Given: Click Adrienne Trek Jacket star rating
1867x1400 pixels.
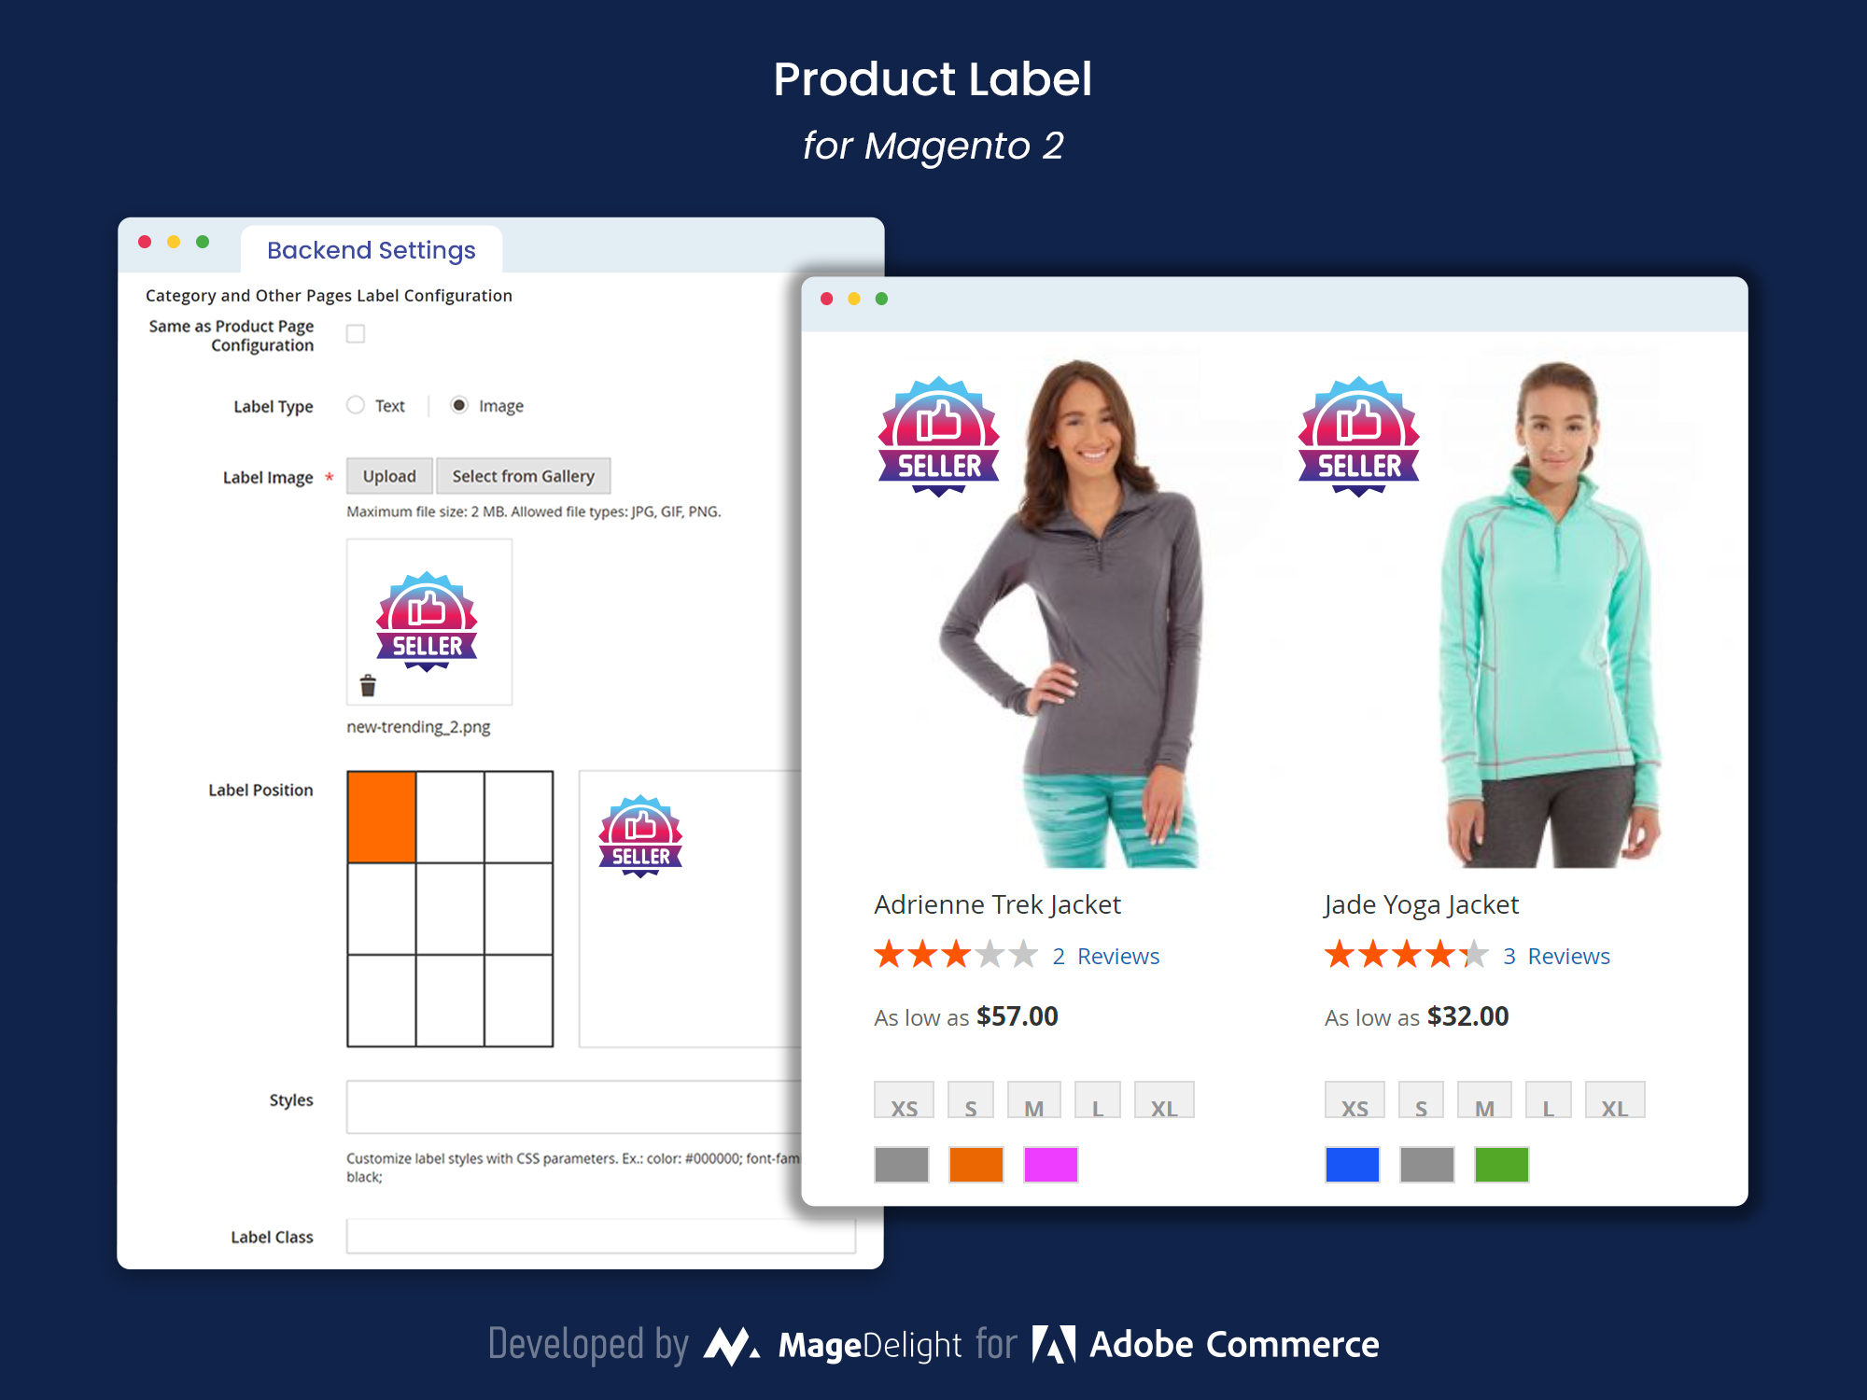Looking at the screenshot, I should pos(956,955).
